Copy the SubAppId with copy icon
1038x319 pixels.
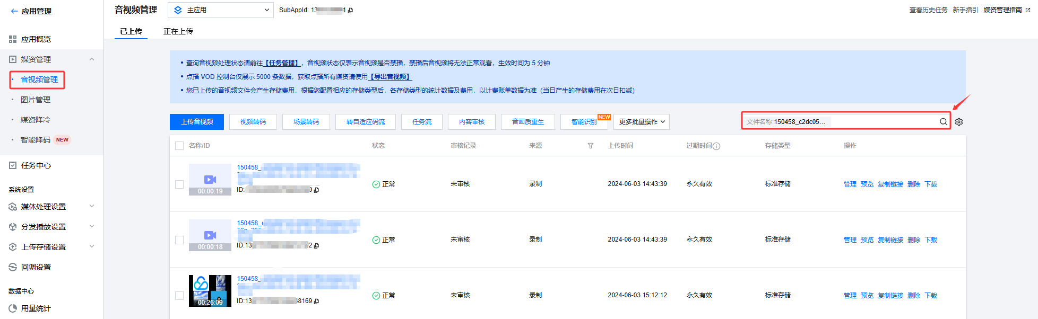pos(350,10)
